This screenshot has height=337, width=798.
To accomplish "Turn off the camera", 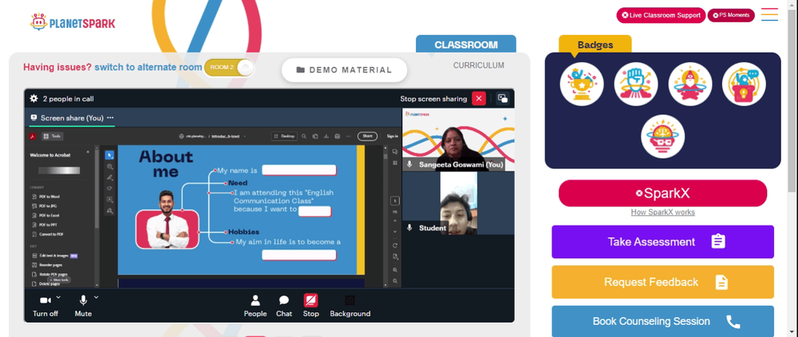I will pos(45,306).
